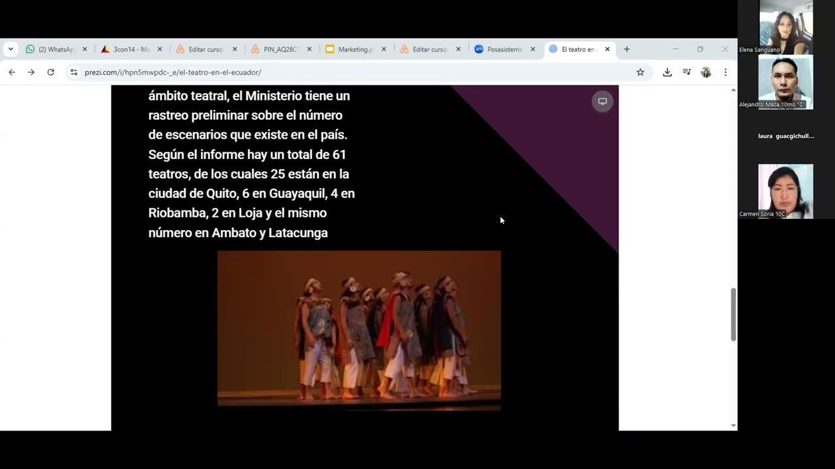Image resolution: width=835 pixels, height=469 pixels.
Task: Close the El teatro en tab
Action: coord(607,50)
